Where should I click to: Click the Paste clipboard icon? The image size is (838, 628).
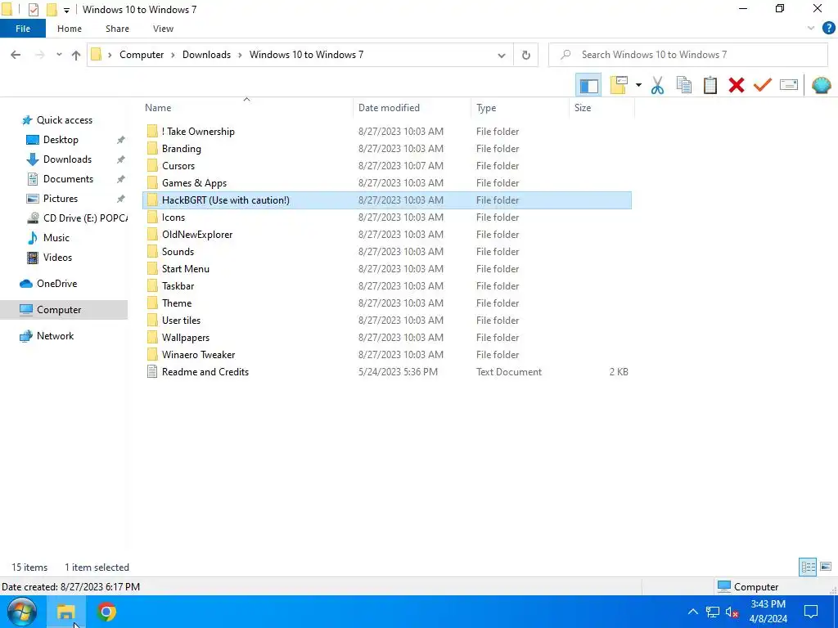(710, 85)
